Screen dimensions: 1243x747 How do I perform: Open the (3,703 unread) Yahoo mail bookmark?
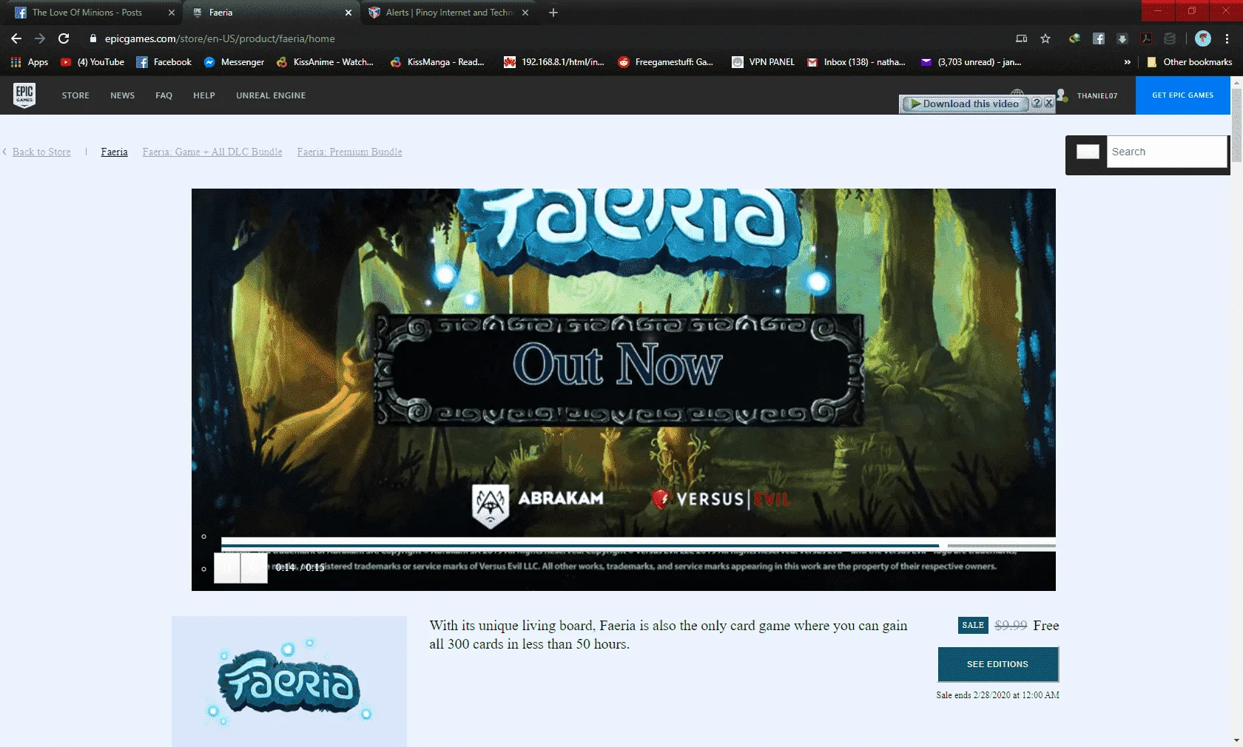click(971, 62)
